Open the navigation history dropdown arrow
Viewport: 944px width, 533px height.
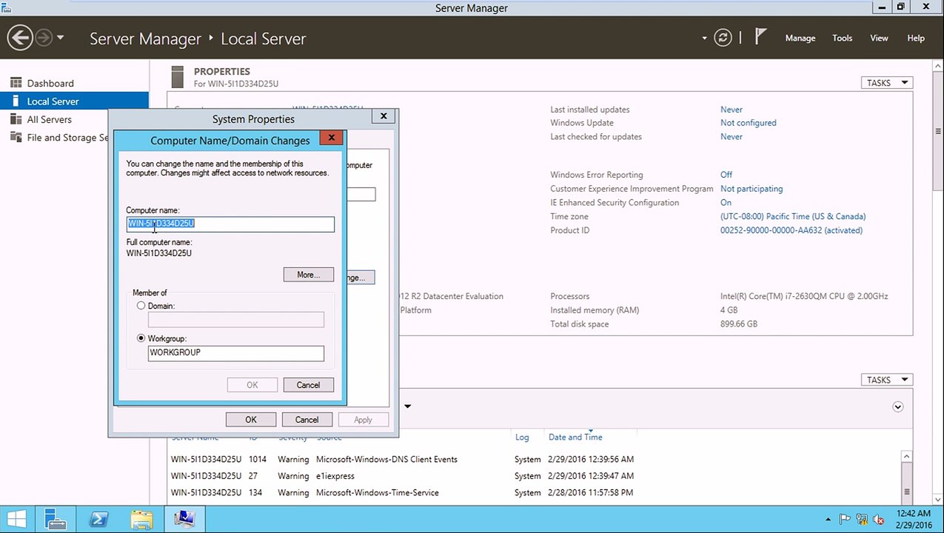60,38
